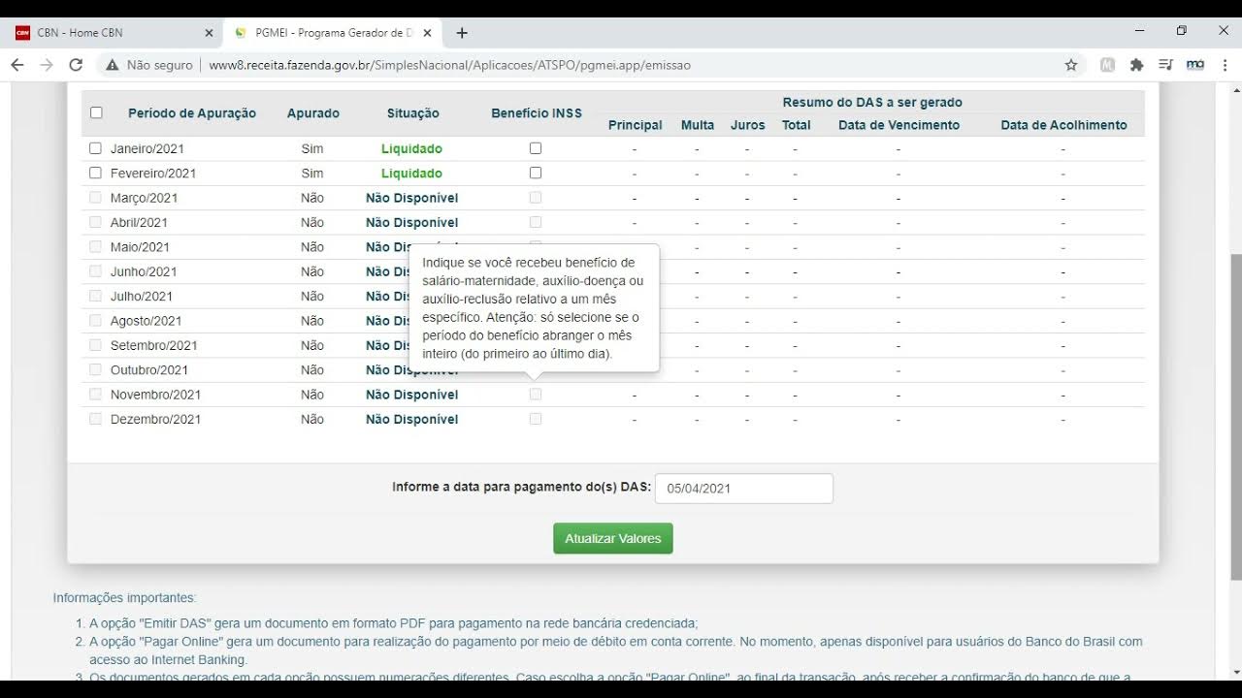This screenshot has width=1242, height=698.
Task: Click the scrollbar down arrow
Action: [x=1235, y=672]
